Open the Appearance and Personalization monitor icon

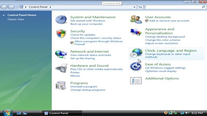(x=136, y=32)
